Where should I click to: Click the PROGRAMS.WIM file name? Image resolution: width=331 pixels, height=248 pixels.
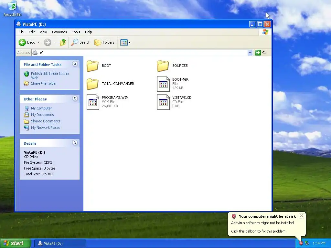click(115, 98)
